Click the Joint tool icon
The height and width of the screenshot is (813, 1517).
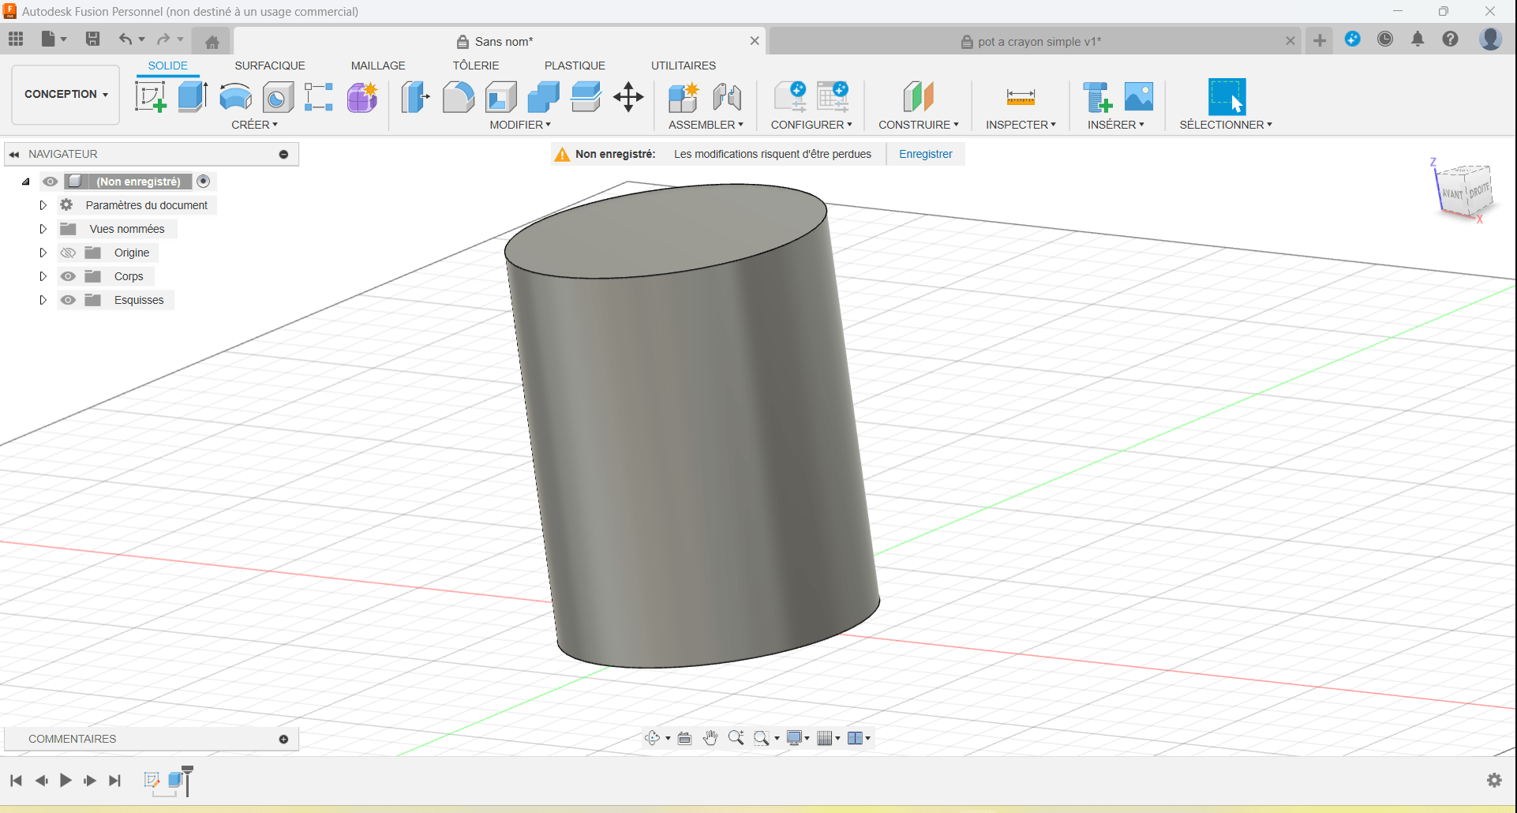coord(727,97)
